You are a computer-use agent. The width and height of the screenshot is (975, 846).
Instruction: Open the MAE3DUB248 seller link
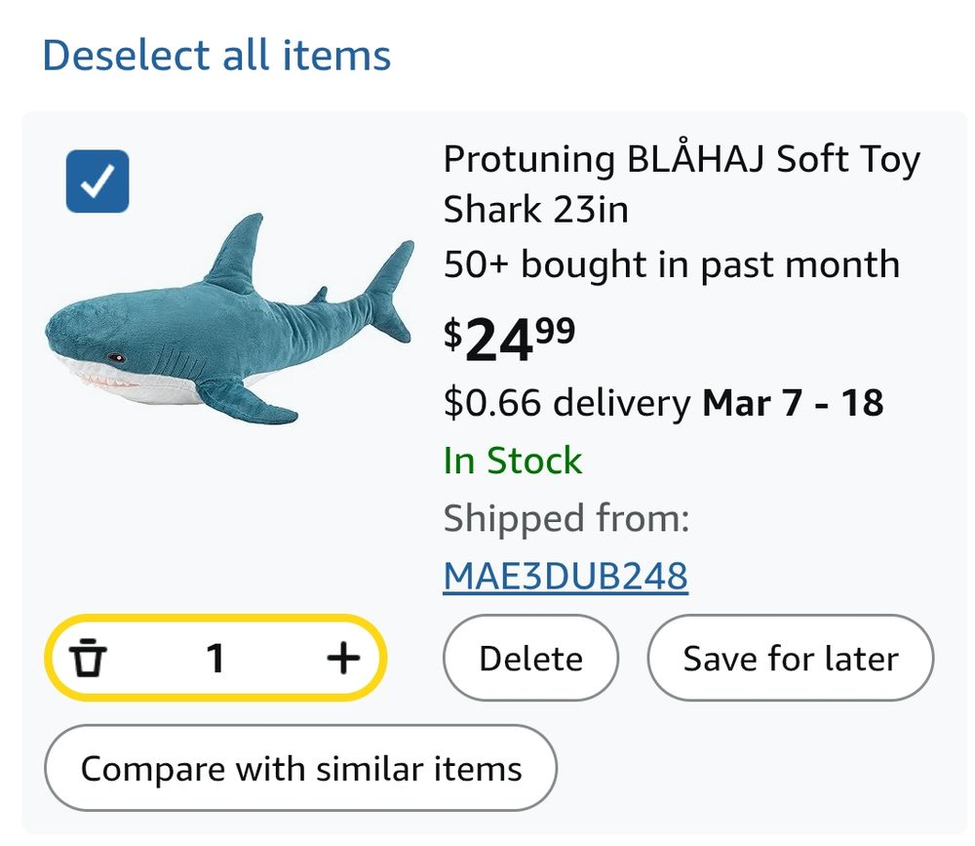click(565, 575)
